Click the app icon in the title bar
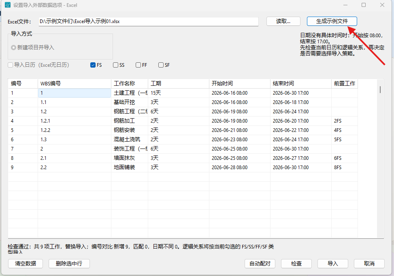 pyautogui.click(x=8, y=5)
